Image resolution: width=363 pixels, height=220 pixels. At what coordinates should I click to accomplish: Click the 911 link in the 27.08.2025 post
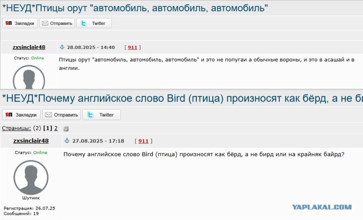[x=143, y=141]
